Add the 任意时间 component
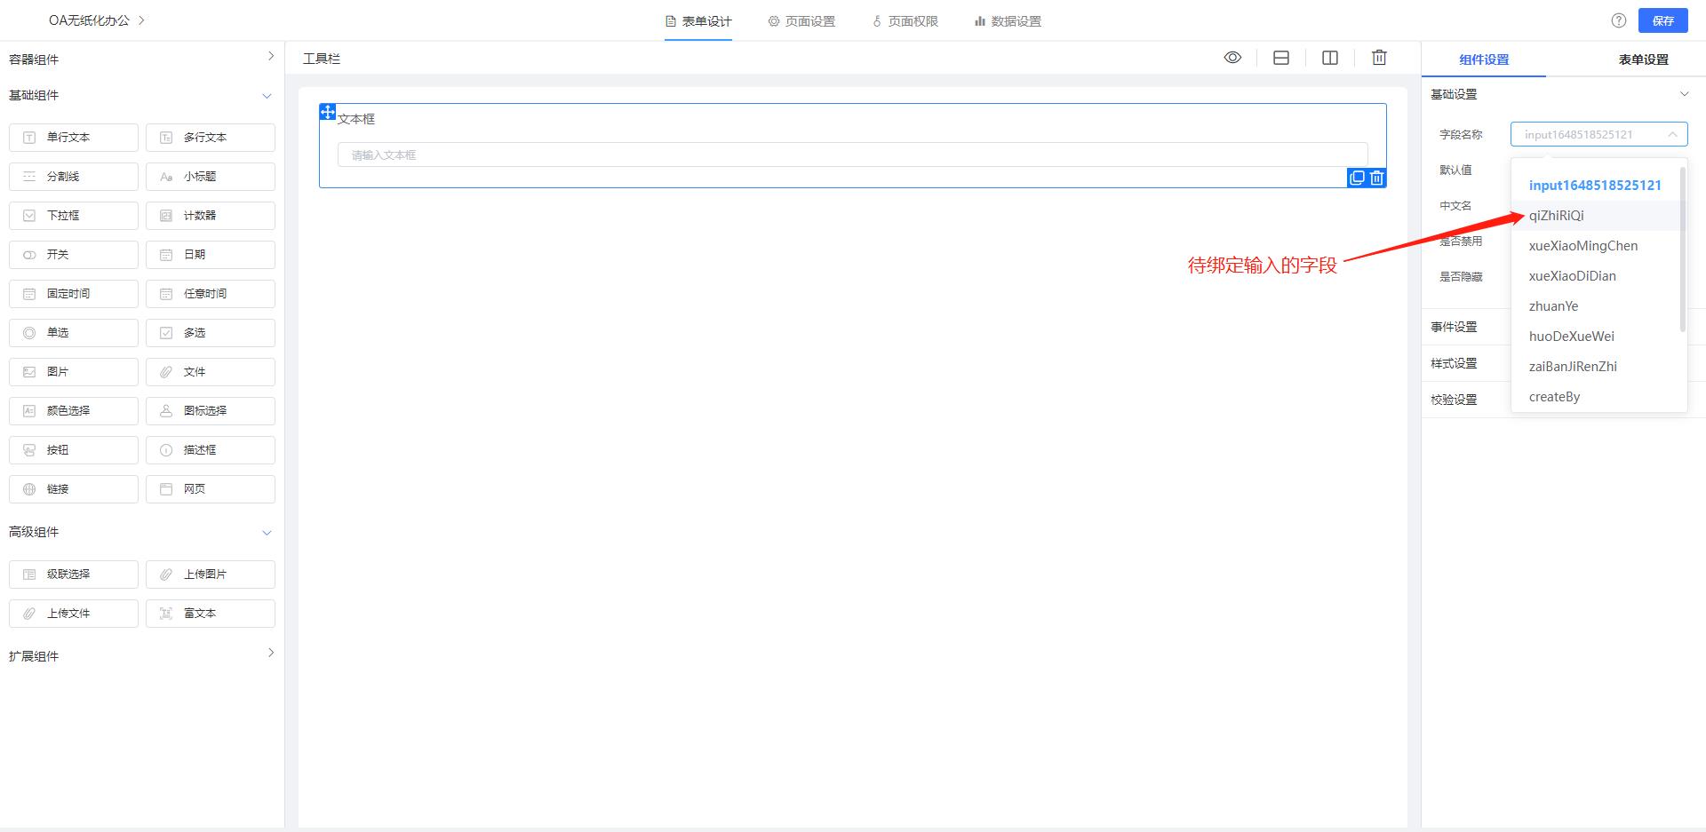 [x=211, y=294]
